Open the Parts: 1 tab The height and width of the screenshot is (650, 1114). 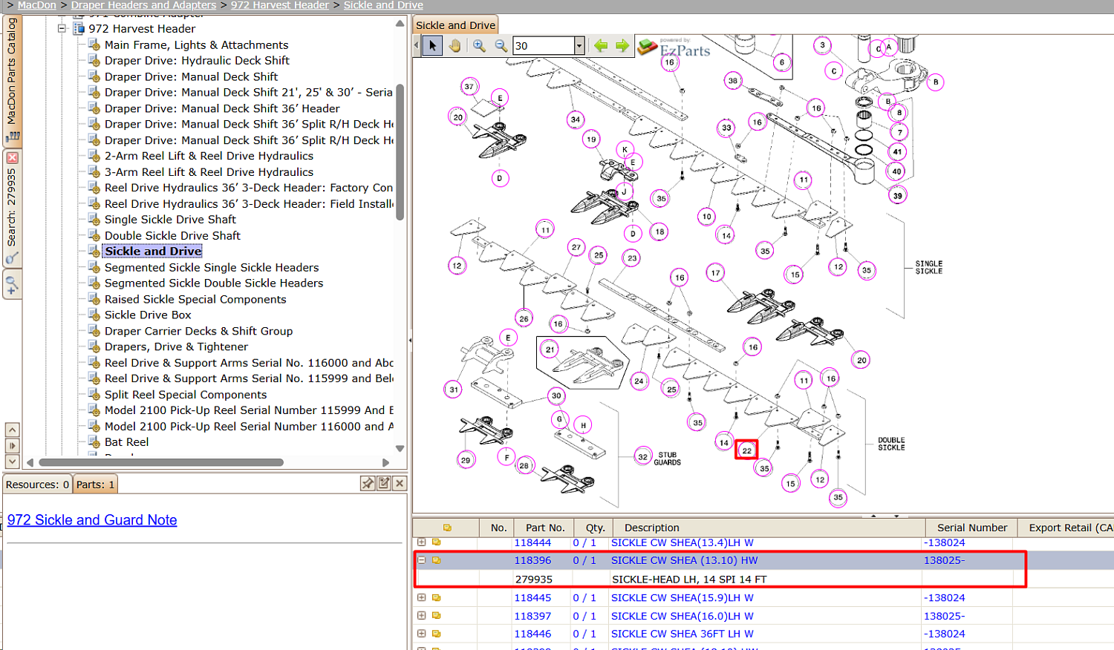(95, 485)
